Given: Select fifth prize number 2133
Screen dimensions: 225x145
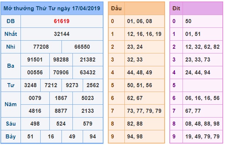Looking at the screenshot, I should (88, 111).
